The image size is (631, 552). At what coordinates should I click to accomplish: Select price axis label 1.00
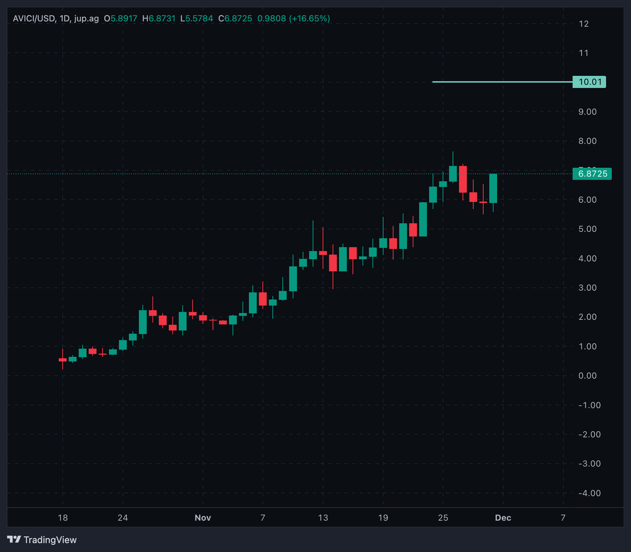tap(587, 346)
